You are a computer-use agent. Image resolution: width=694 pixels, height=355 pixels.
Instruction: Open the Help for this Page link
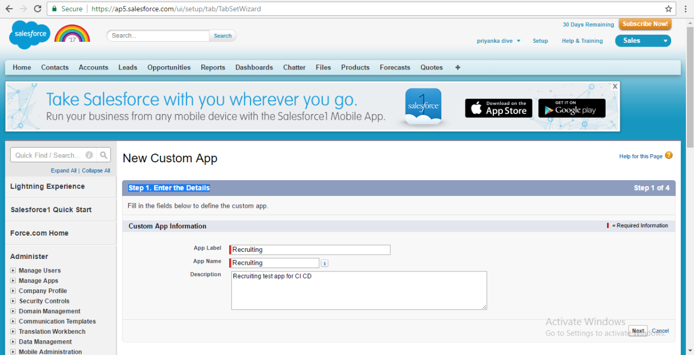pos(641,156)
